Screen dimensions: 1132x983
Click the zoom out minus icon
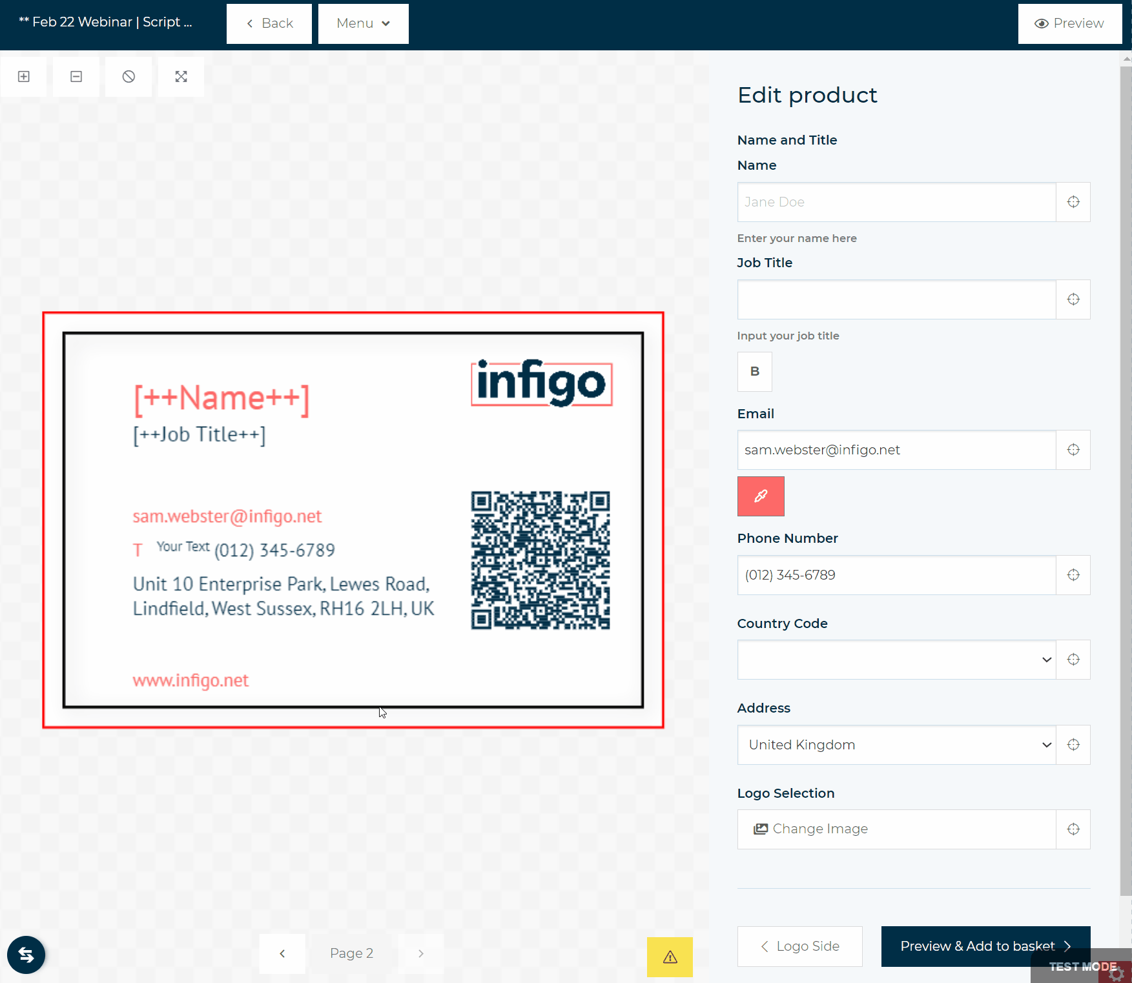(76, 77)
